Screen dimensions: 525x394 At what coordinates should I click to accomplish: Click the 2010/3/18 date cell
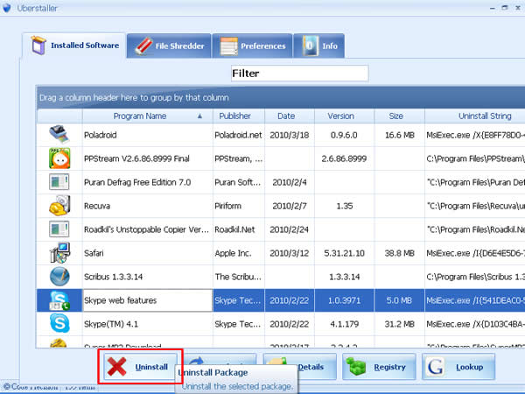(x=290, y=135)
